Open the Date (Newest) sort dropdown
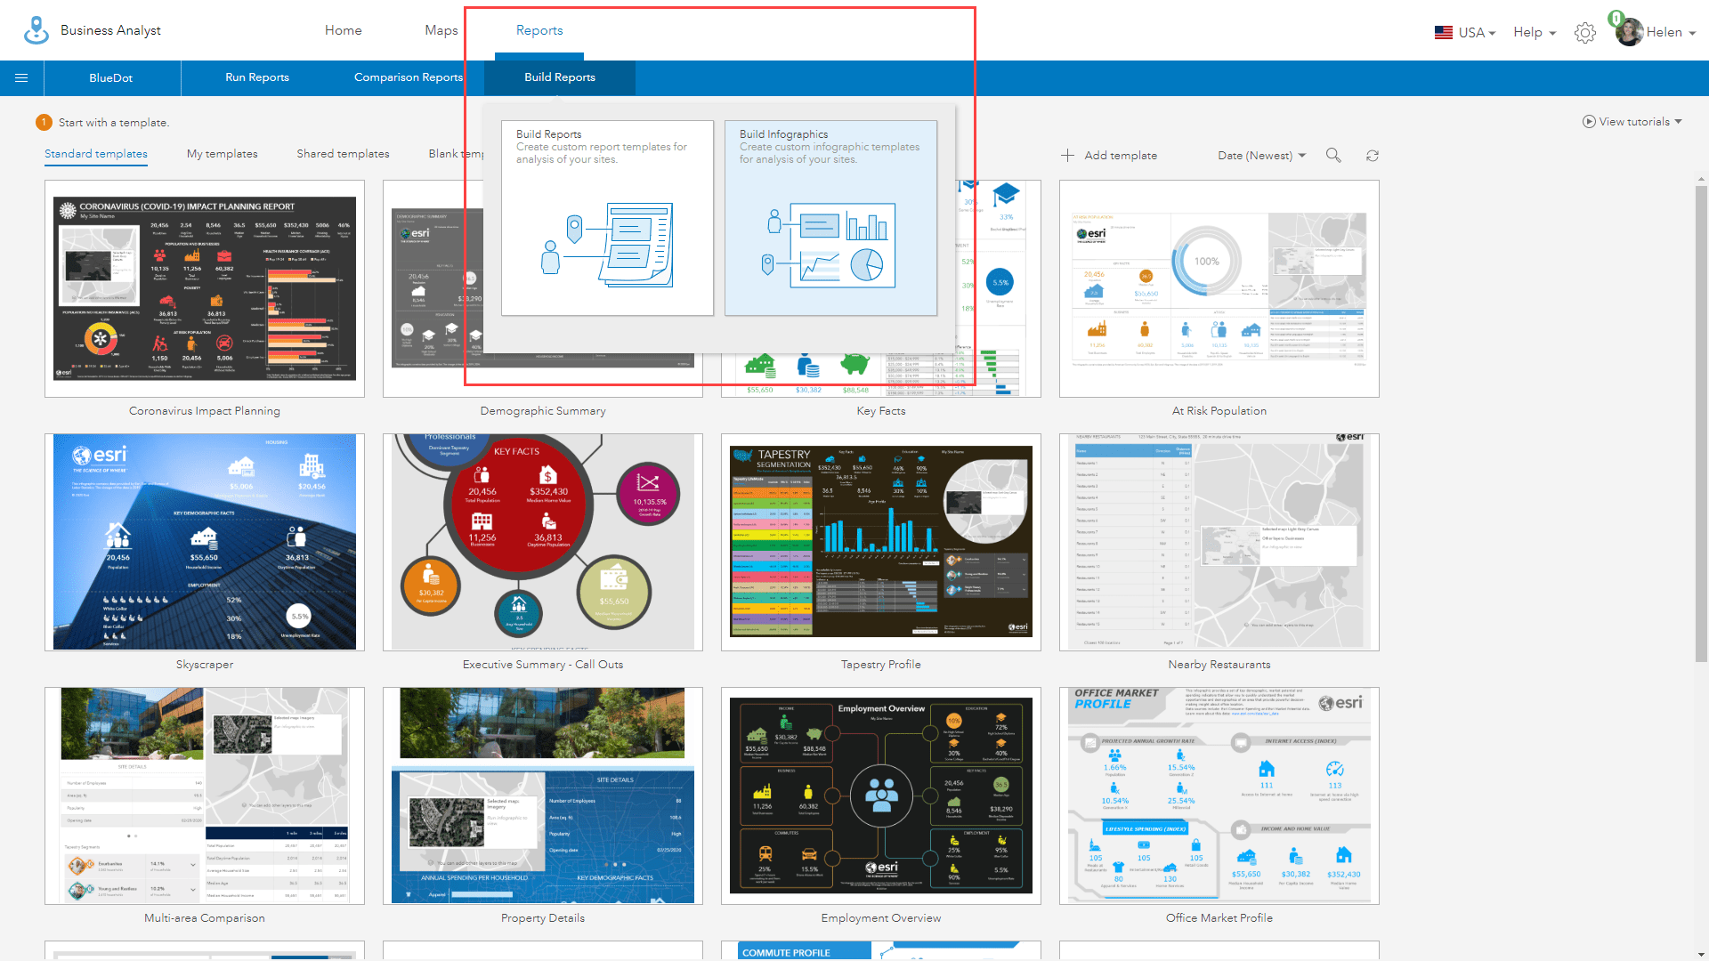The image size is (1709, 961). [1261, 156]
